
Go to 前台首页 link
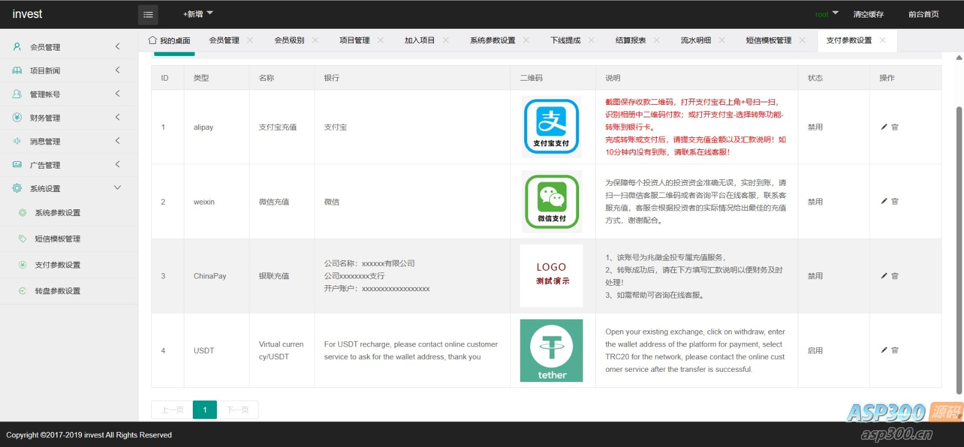923,14
